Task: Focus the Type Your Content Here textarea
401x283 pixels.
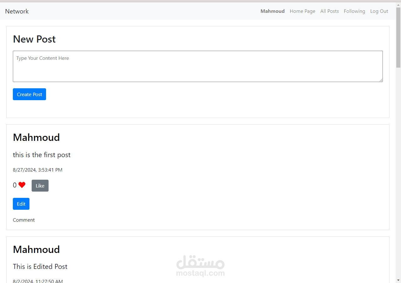Action: [x=198, y=66]
